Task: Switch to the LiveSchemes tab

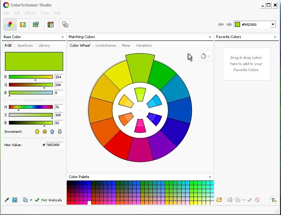Action: pos(106,46)
